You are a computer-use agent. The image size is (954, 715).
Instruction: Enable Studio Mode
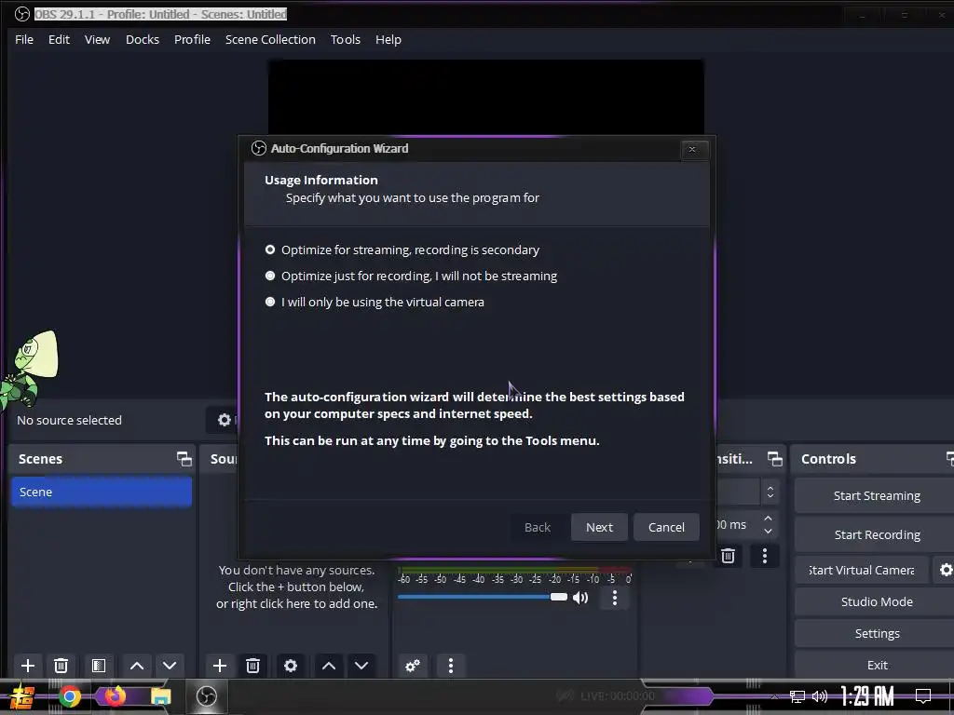click(x=877, y=602)
